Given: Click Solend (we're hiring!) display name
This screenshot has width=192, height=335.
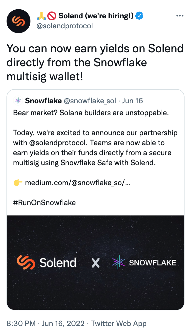Looking at the screenshot, I should click(x=96, y=16).
